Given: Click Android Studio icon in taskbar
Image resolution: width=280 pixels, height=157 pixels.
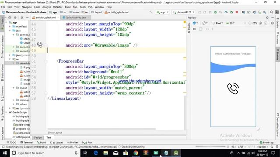Looking at the screenshot, I should [x=176, y=153].
